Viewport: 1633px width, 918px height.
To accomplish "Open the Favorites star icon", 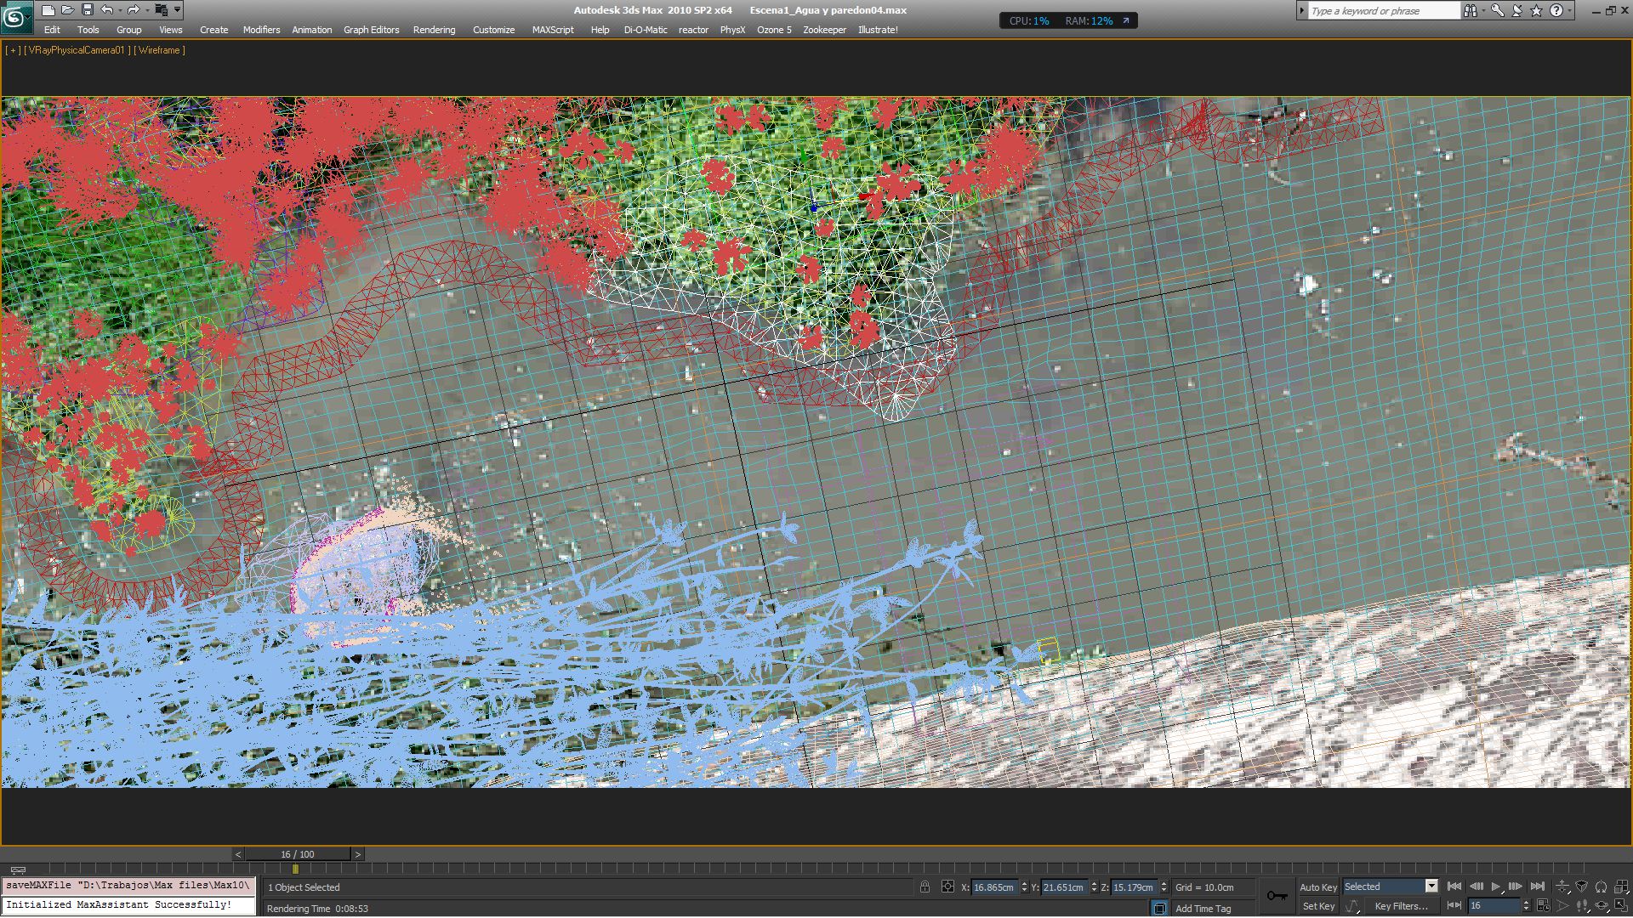I will tap(1536, 10).
